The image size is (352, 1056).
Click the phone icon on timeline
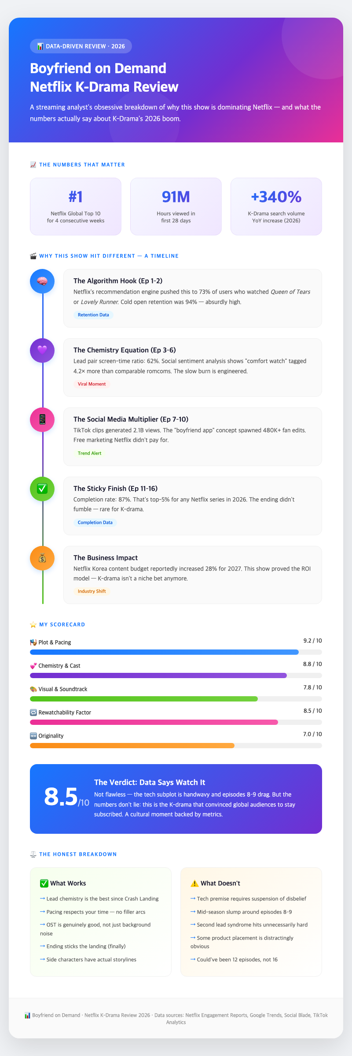(42, 419)
